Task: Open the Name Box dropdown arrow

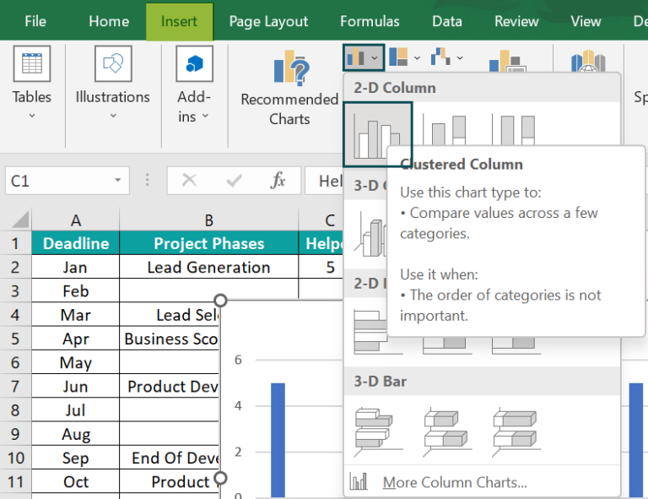Action: [117, 181]
